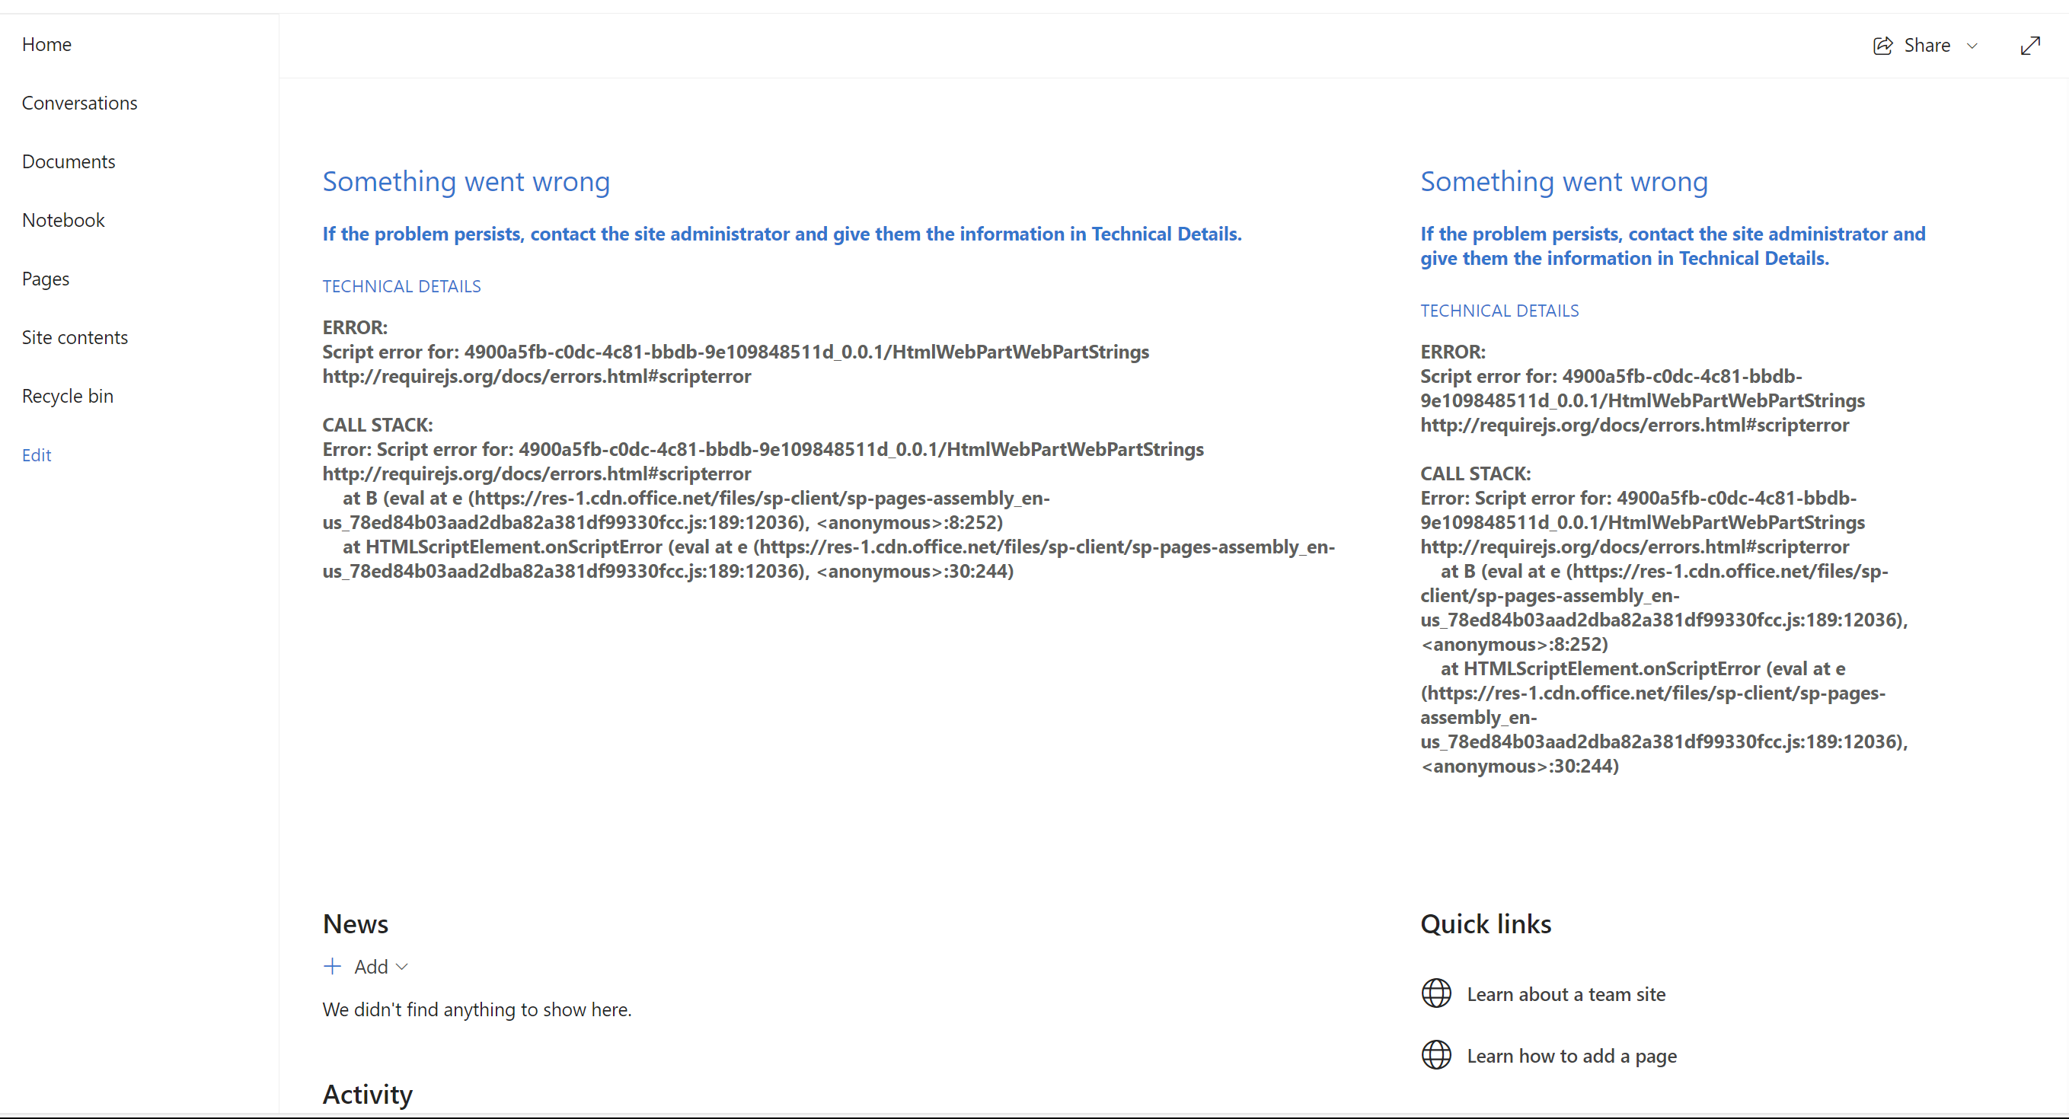Screen dimensions: 2069x1119
Task: Go to Home in the side navigation
Action: (46, 44)
